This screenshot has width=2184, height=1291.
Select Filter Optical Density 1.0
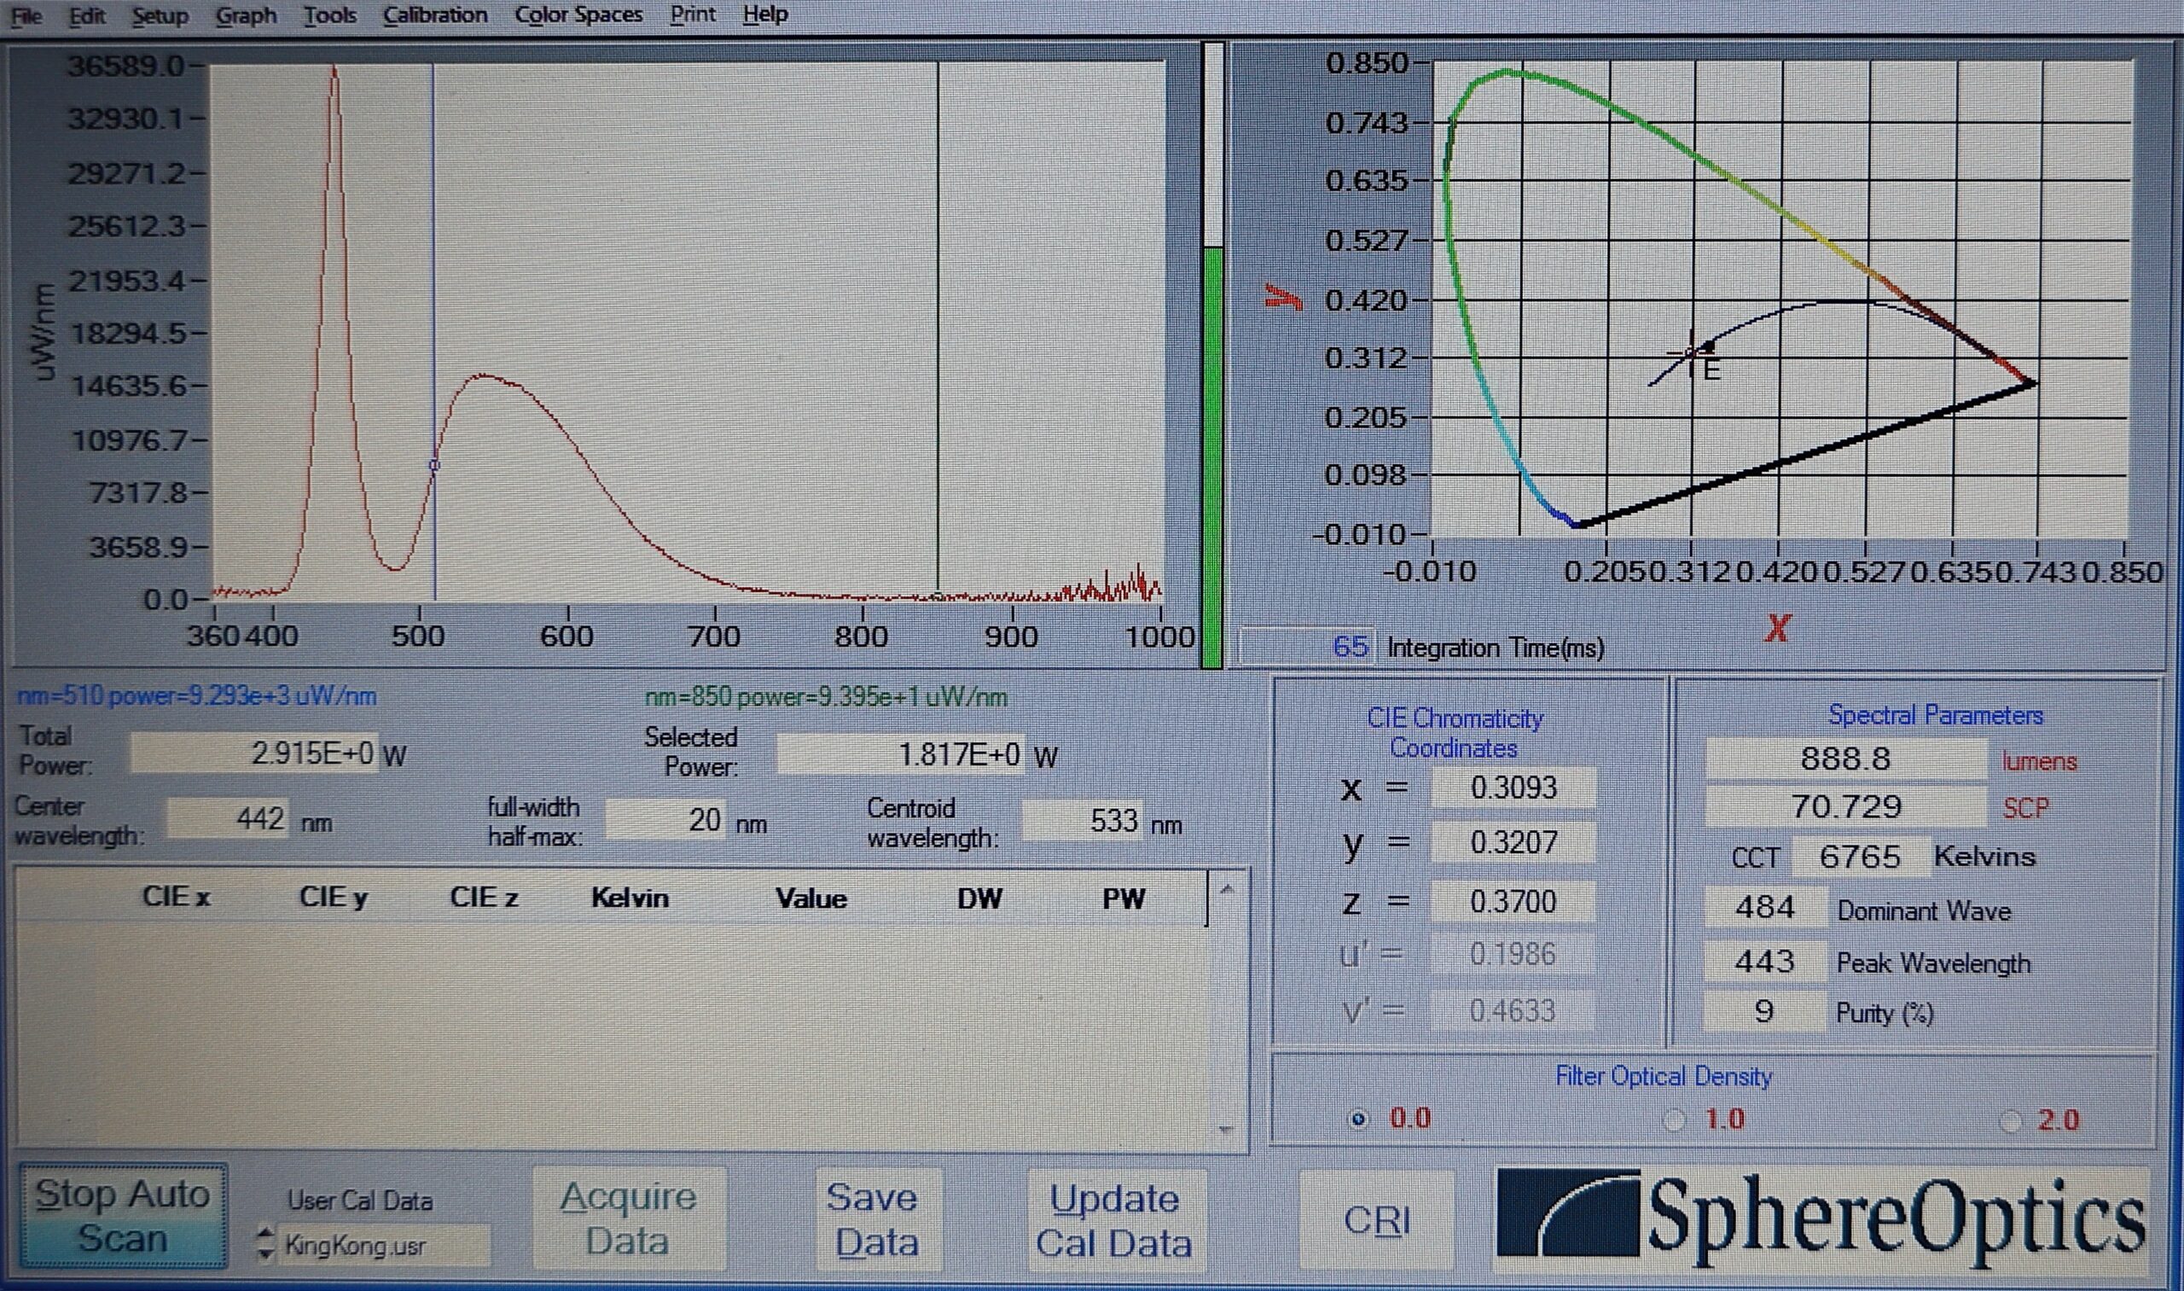click(x=1674, y=1119)
